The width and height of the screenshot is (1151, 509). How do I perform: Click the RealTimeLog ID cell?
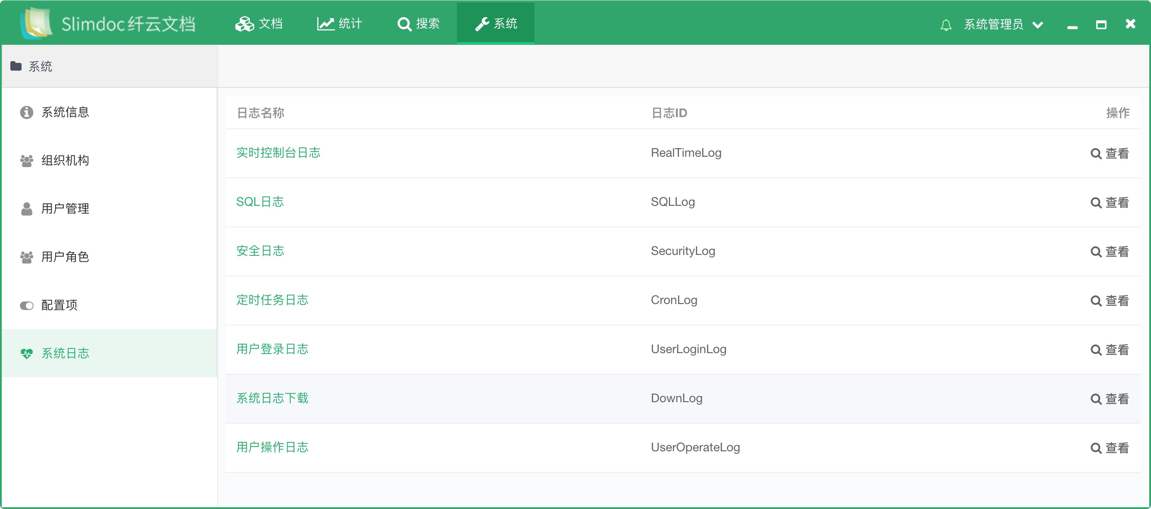pos(686,153)
